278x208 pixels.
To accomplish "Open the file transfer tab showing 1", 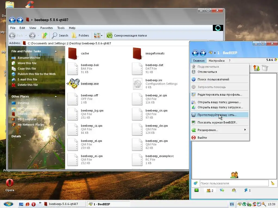I will [247, 190].
